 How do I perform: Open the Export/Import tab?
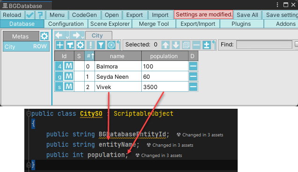tap(198, 24)
